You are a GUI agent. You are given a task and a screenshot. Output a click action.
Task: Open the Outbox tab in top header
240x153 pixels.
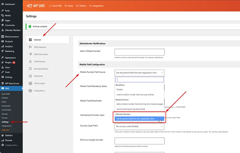click(81, 6)
